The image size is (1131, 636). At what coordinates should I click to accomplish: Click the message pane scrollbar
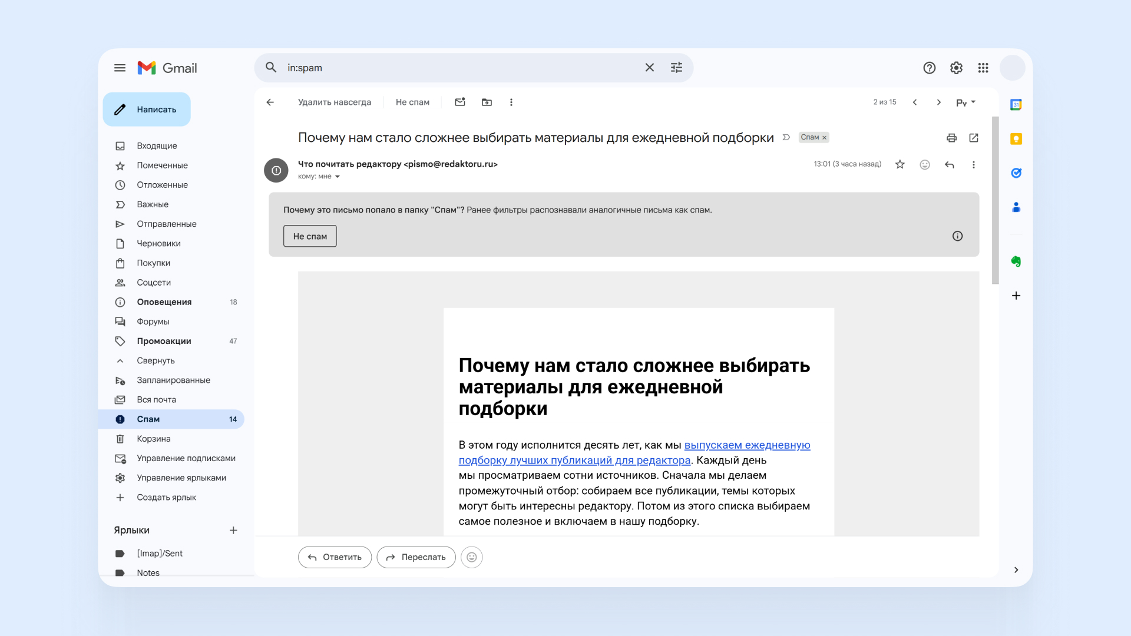point(995,200)
